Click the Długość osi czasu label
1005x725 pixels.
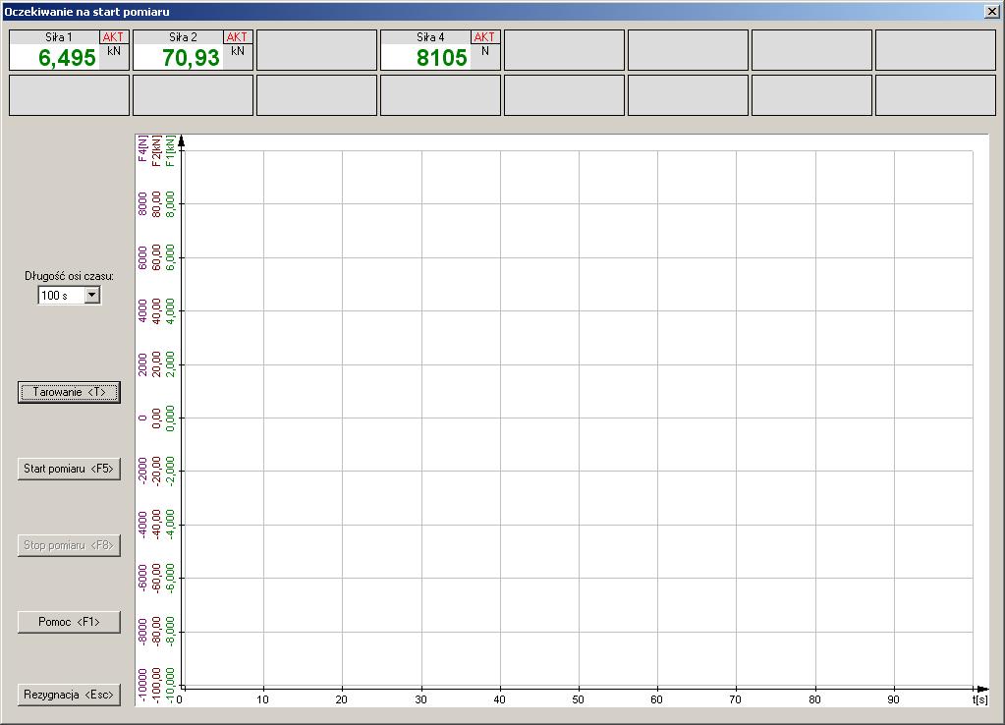point(69,276)
